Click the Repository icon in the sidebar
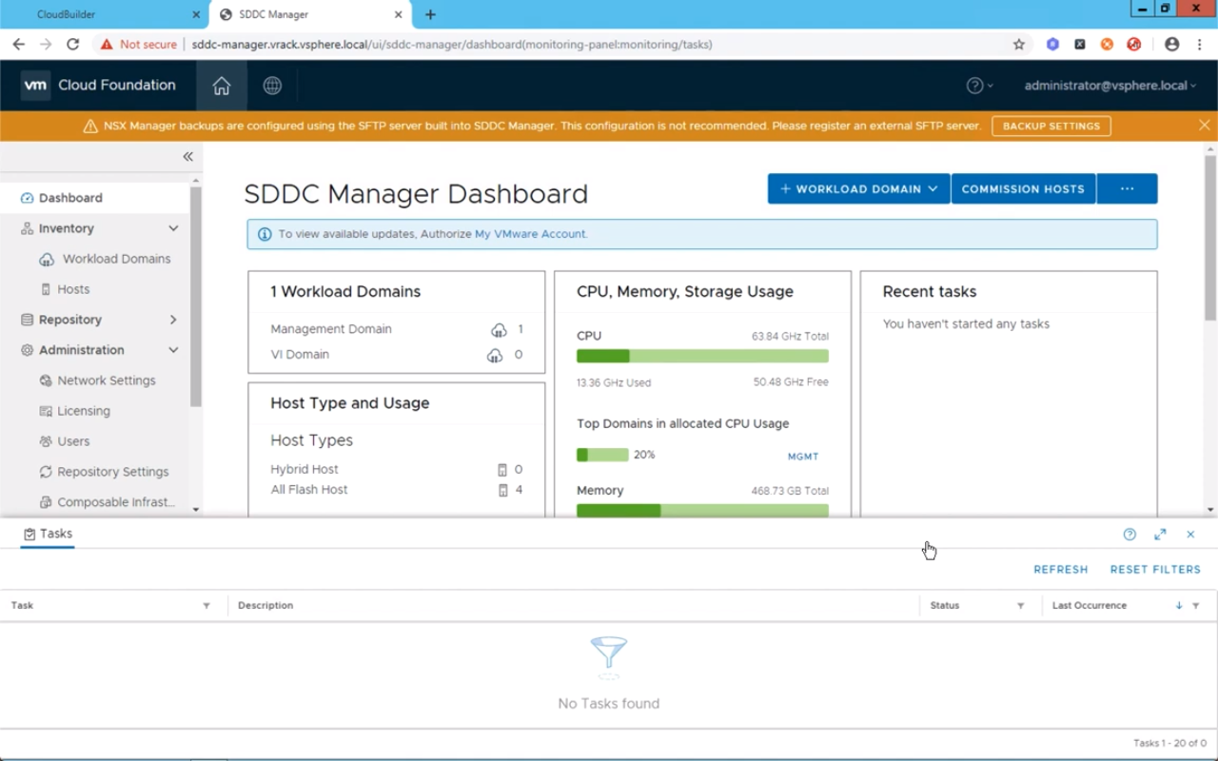 [x=27, y=320]
